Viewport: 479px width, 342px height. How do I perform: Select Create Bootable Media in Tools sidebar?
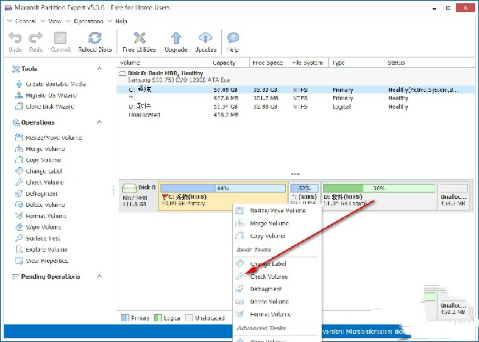(57, 84)
